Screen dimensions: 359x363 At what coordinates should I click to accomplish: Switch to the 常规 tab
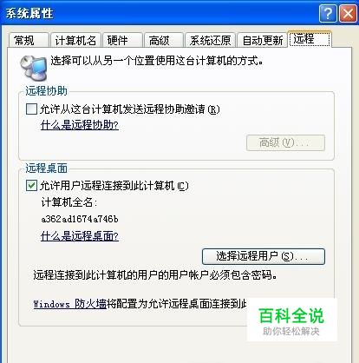(29, 40)
